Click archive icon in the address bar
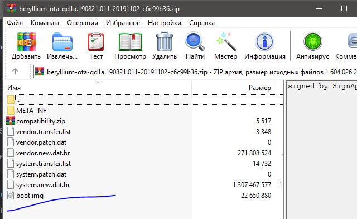Screen dimensions: 357x219 pos(40,72)
